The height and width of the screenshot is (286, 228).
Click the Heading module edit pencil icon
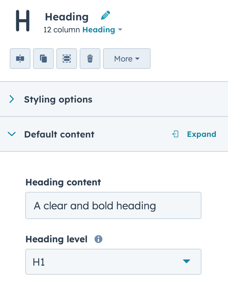tap(105, 16)
